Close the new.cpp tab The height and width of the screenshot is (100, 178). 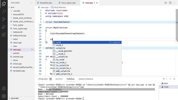pyautogui.click(x=97, y=3)
